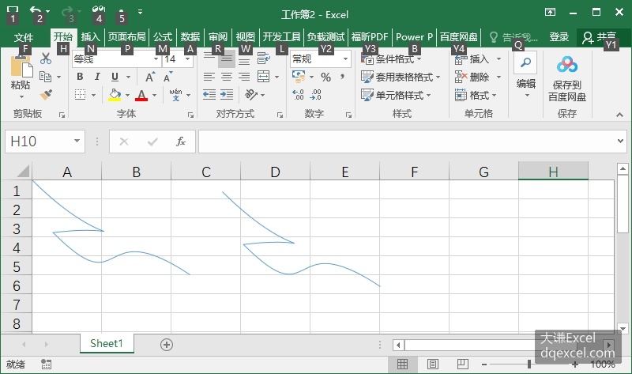Select column D header
Screen dimensions: 632x374
[x=275, y=172]
